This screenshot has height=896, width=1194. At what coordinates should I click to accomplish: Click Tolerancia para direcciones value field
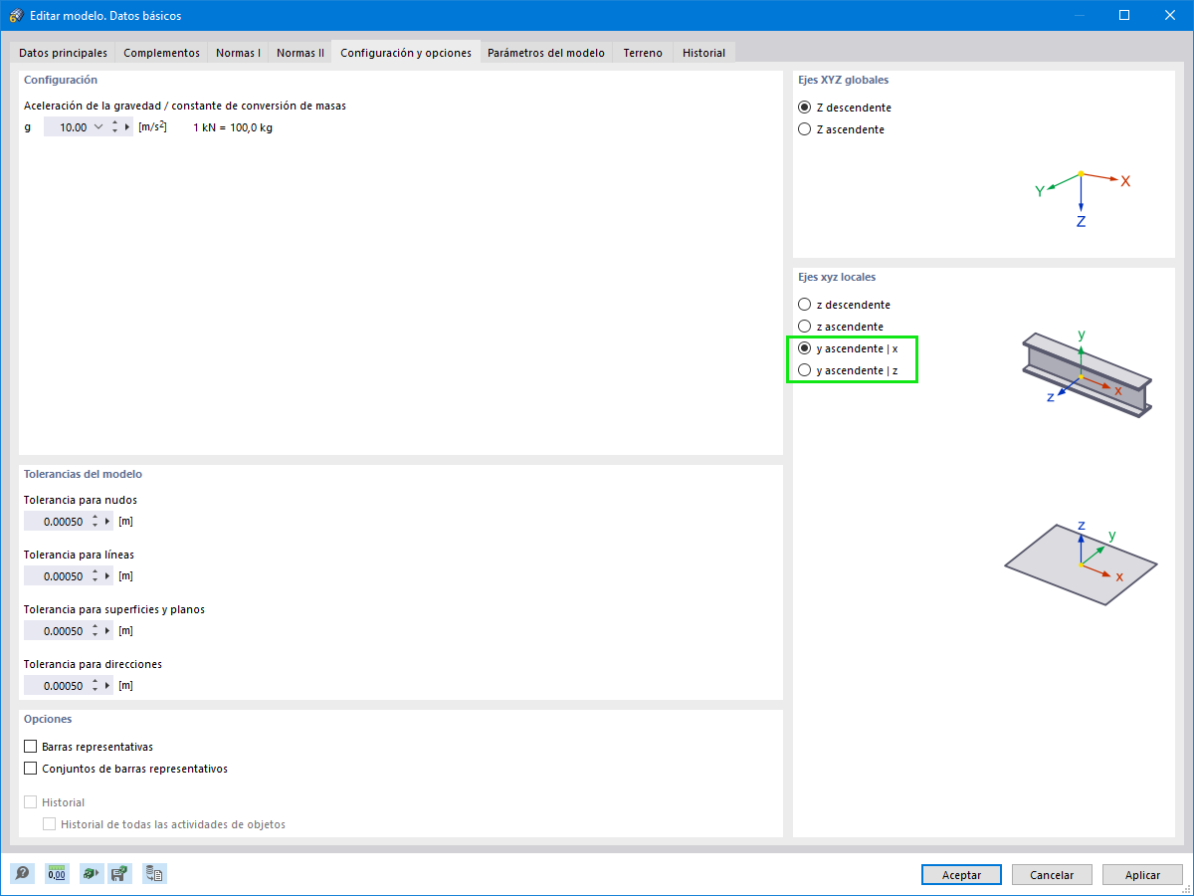pyautogui.click(x=56, y=685)
